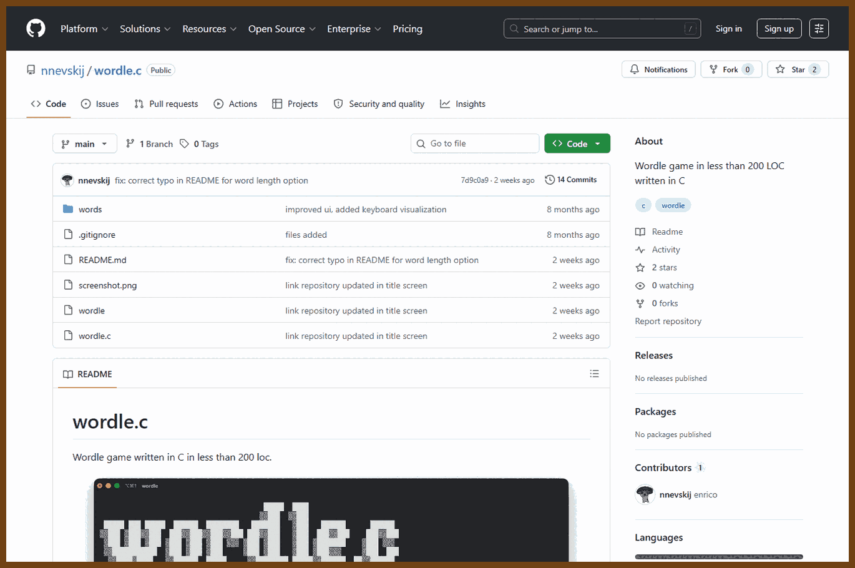Image resolution: width=855 pixels, height=568 pixels.
Task: Click the file icon beside README.md
Action: click(69, 259)
